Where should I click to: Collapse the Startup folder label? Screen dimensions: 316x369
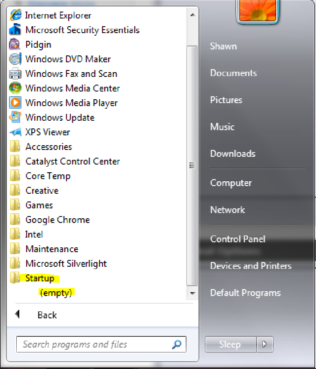(40, 278)
